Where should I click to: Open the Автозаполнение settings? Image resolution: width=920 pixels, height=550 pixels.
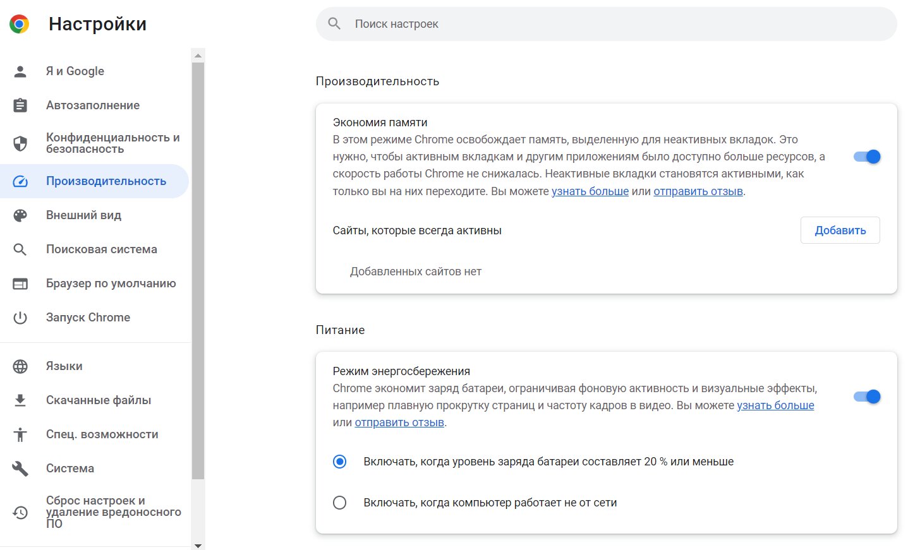click(x=95, y=105)
